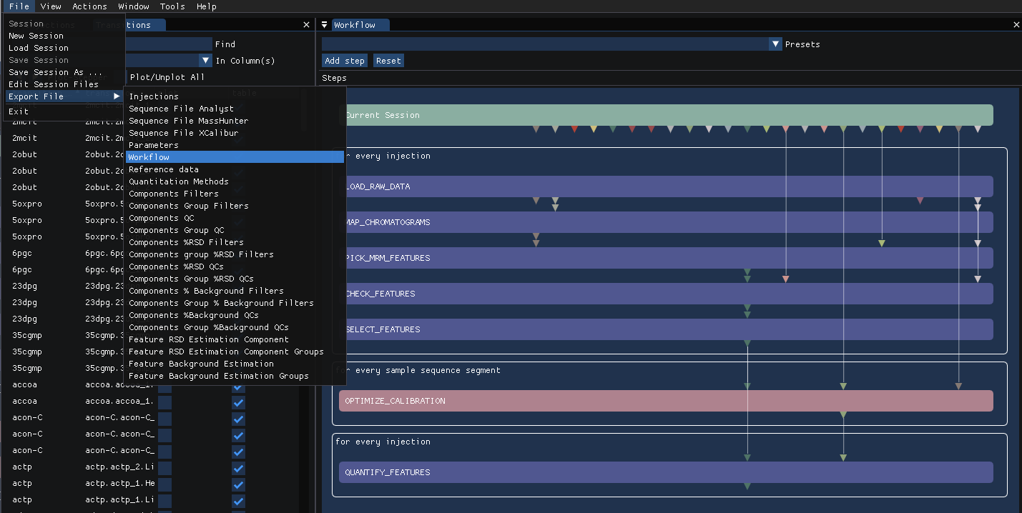1022x513 pixels.
Task: Toggle first checkbox in actp.actp_1.Li row
Action: click(165, 500)
